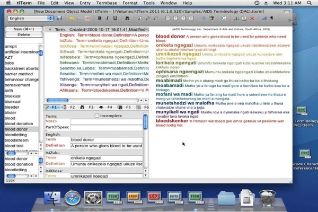Click the paragraph mark pilcrow icon
Screen dimensions: 318x212
(272, 18)
